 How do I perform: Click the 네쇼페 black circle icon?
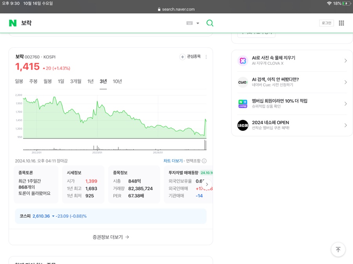pyautogui.click(x=243, y=125)
